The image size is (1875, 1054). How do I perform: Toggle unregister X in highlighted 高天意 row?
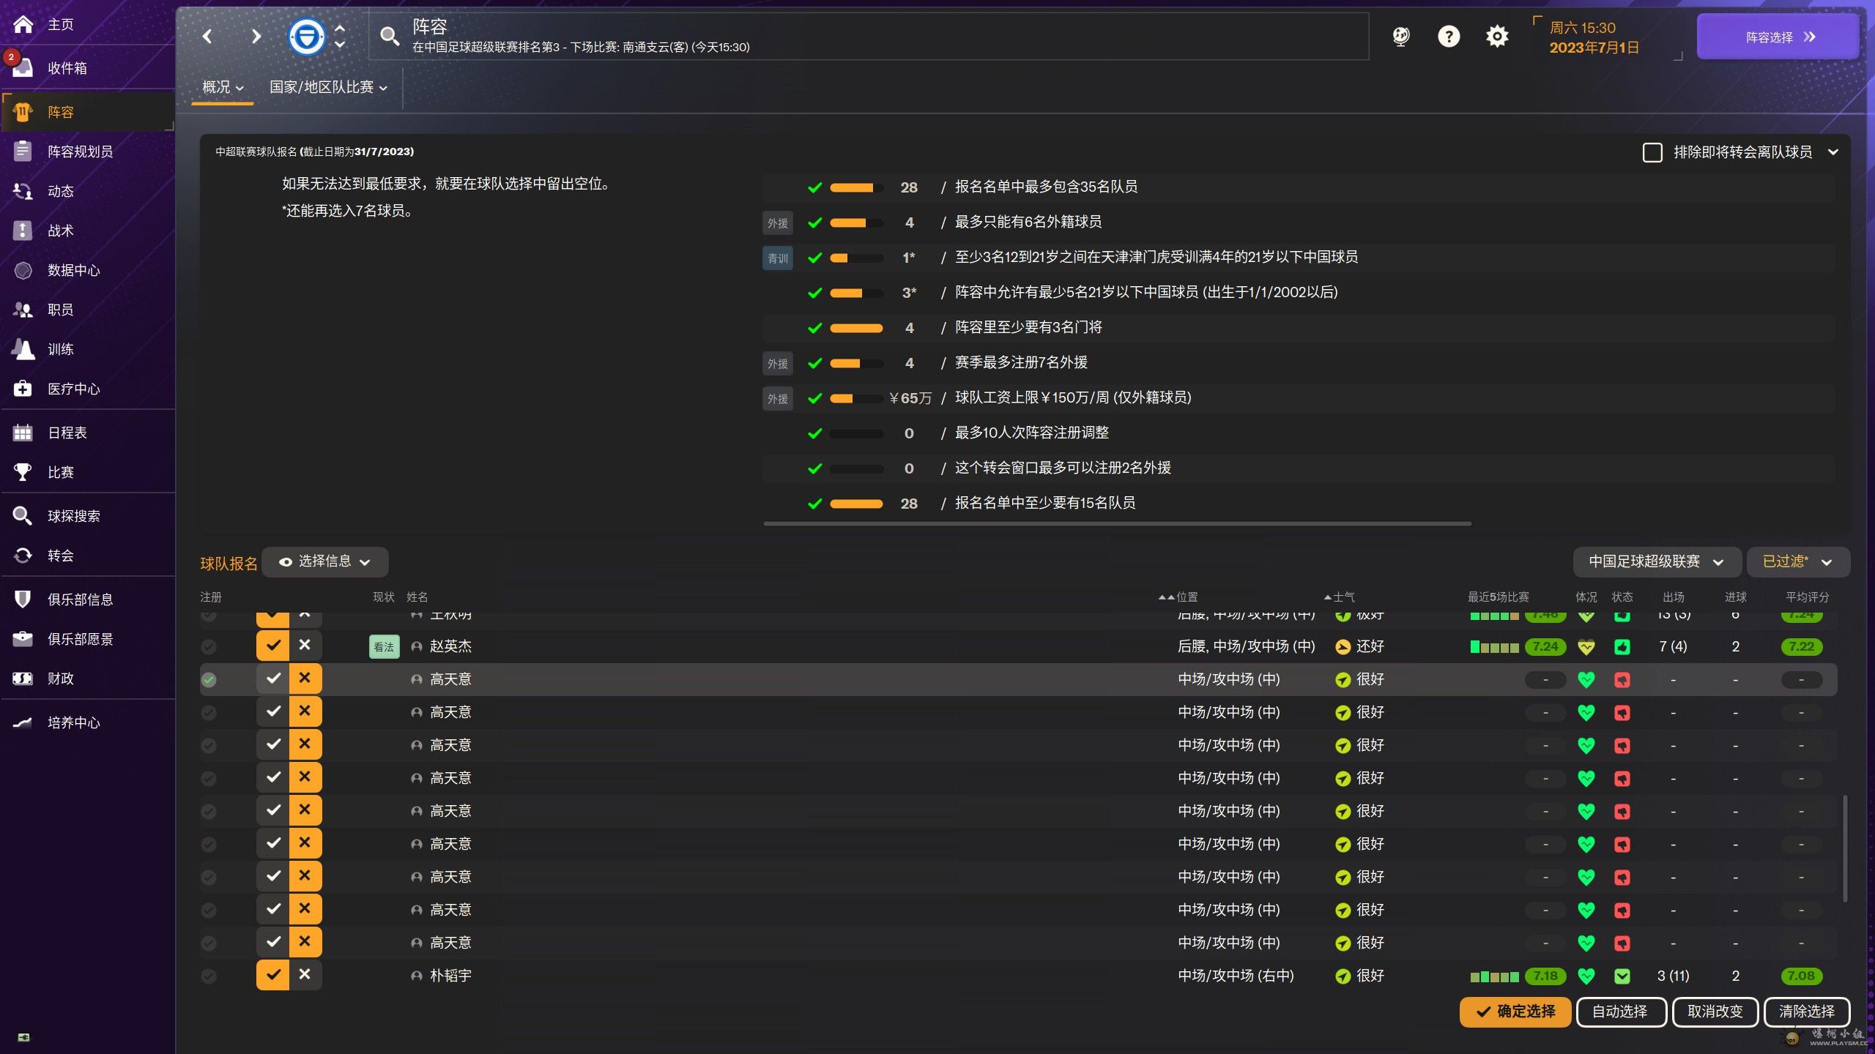tap(305, 679)
